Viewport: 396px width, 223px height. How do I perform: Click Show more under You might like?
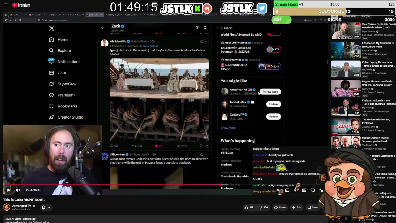[x=228, y=128]
